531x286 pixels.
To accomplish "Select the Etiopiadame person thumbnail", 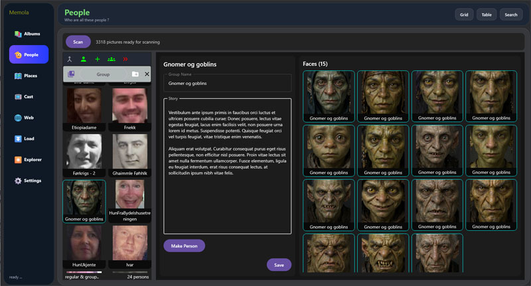I will 84,109.
